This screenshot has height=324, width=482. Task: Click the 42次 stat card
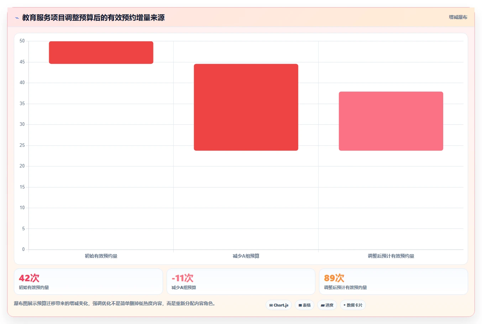coord(88,282)
